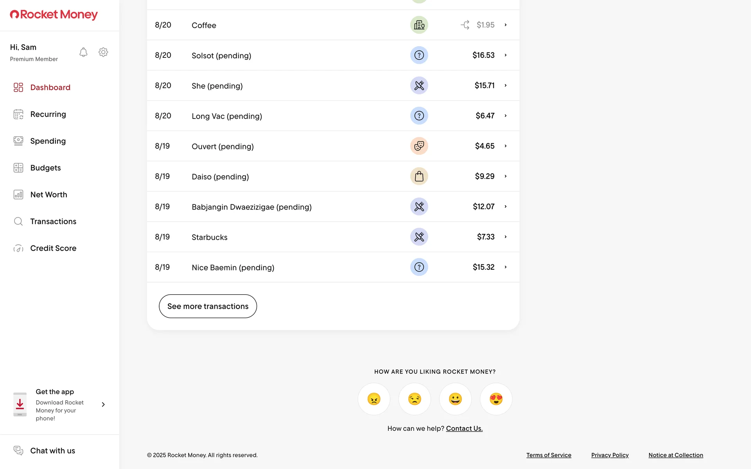This screenshot has height=469, width=751.
Task: Click the Coffee transaction building category icon
Action: (x=419, y=25)
